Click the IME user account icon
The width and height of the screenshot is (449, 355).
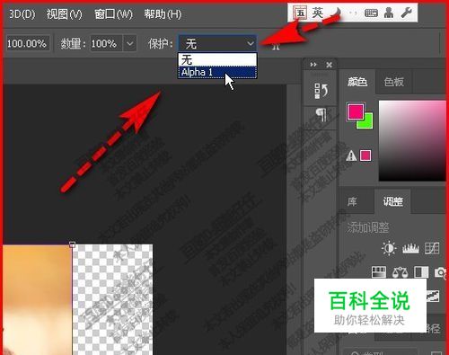[389, 13]
